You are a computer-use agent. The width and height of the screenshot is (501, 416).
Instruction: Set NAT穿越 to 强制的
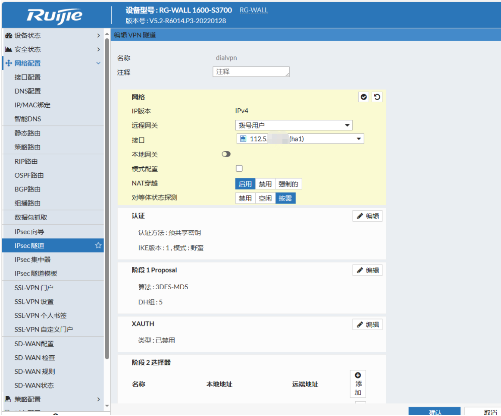[288, 184]
